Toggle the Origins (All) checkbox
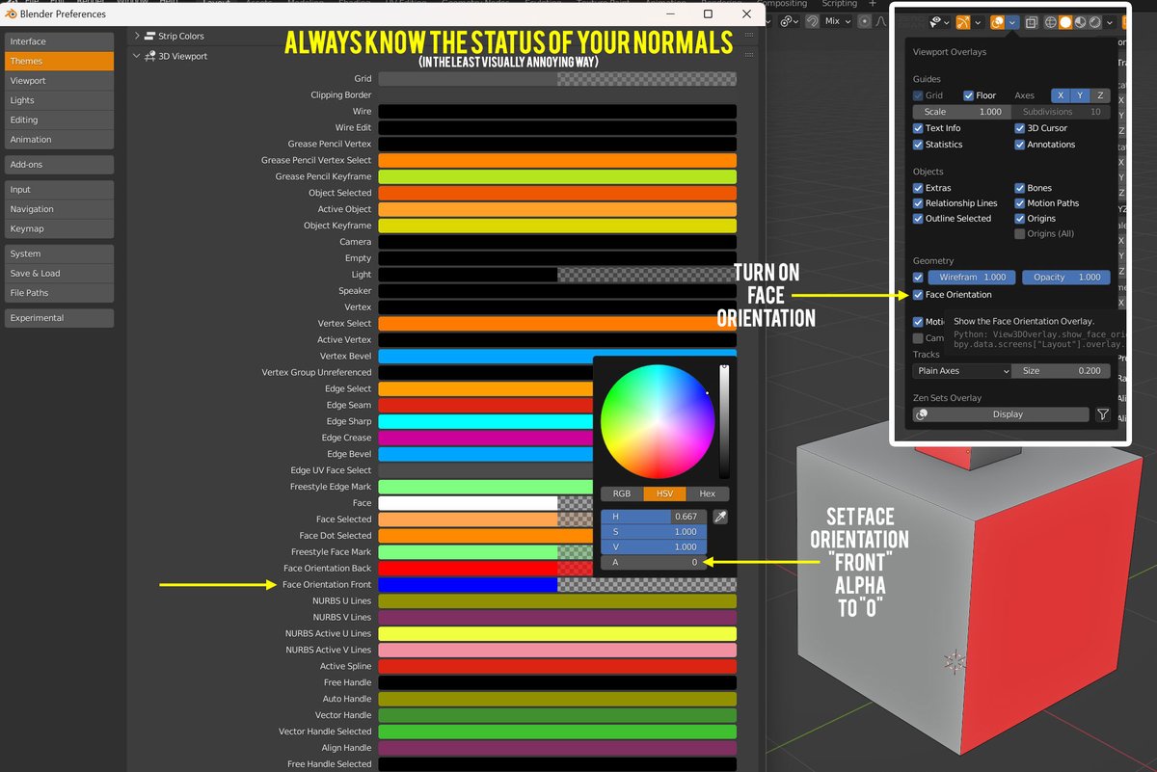 coord(1020,234)
